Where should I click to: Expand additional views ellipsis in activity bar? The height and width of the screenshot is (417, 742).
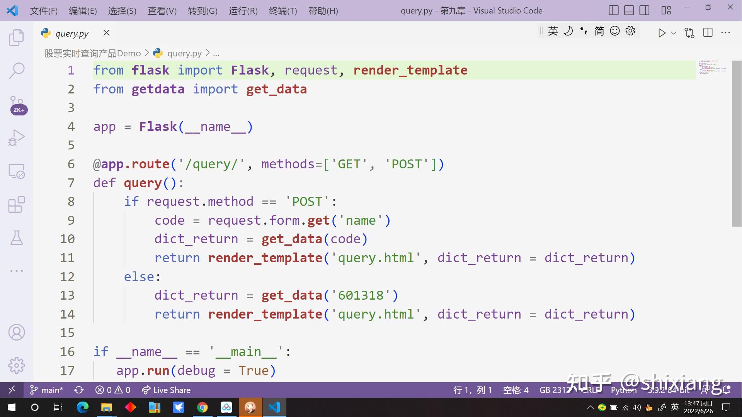(16, 271)
